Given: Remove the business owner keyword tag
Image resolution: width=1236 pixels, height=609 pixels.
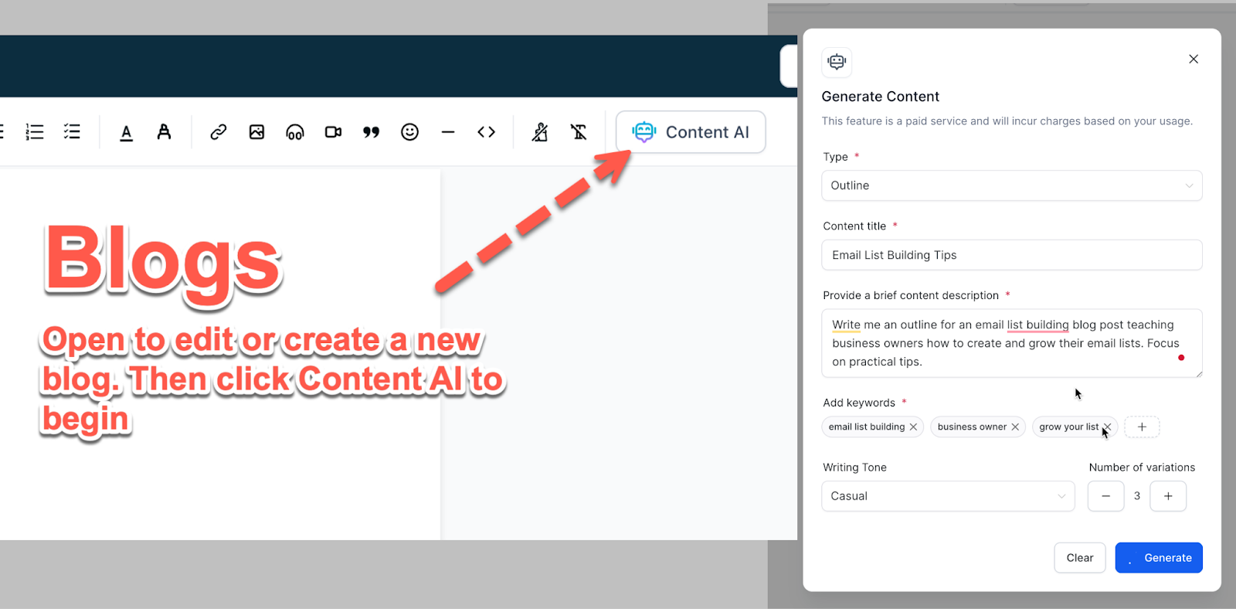Looking at the screenshot, I should coord(1015,427).
